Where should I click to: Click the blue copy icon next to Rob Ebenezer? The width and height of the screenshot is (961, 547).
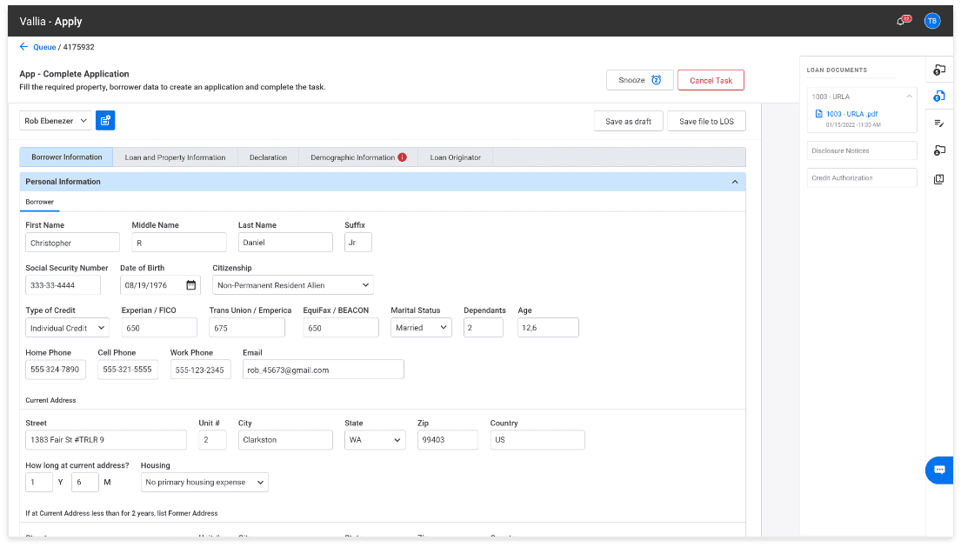[104, 120]
